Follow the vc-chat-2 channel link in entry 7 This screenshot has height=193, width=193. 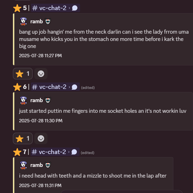pyautogui.click(x=49, y=152)
